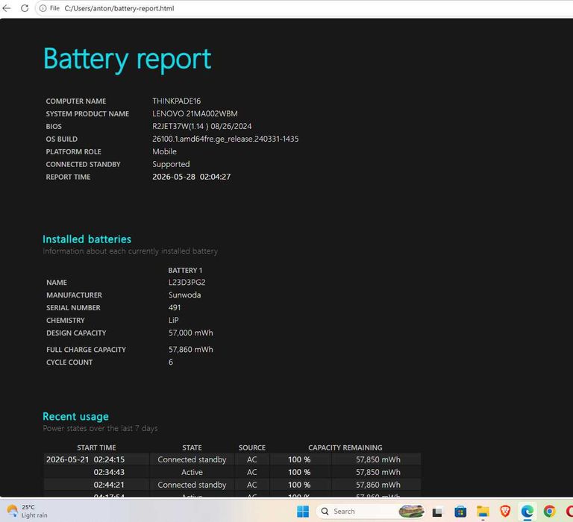Launch Microsoft Store from the taskbar
The image size is (573, 522).
tap(460, 512)
